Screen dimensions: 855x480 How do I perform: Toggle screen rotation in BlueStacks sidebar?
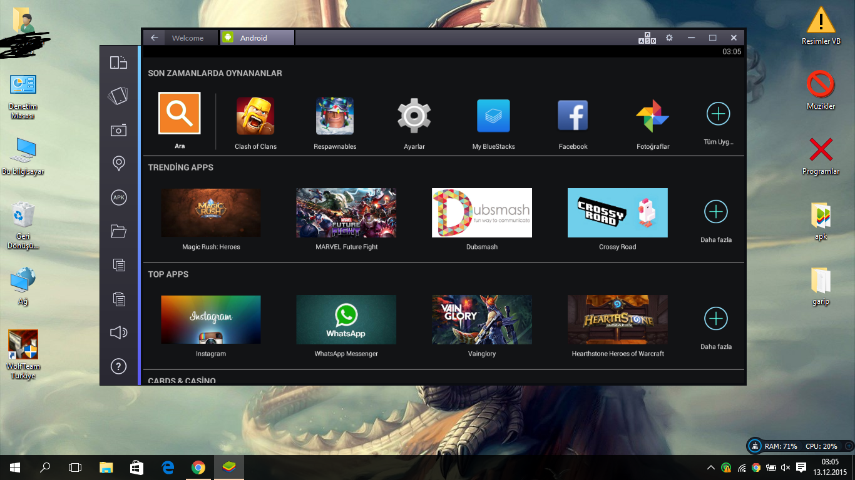point(118,62)
